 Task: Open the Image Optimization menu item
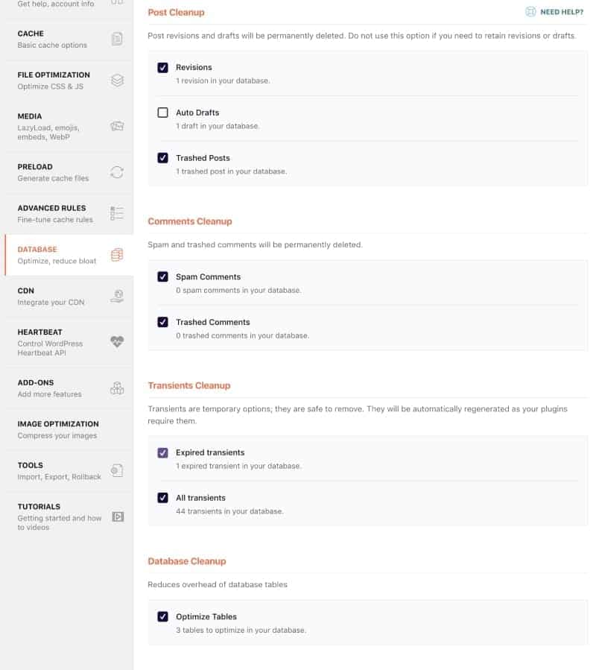(58, 424)
